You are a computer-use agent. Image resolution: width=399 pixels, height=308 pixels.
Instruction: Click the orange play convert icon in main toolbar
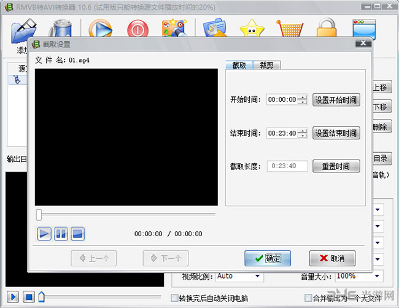(100, 28)
